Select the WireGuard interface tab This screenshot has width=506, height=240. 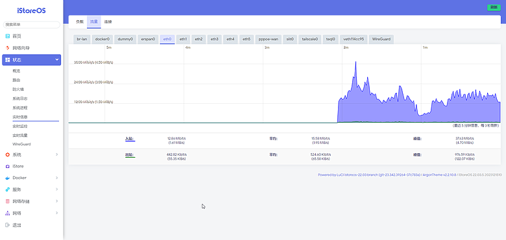(381, 39)
